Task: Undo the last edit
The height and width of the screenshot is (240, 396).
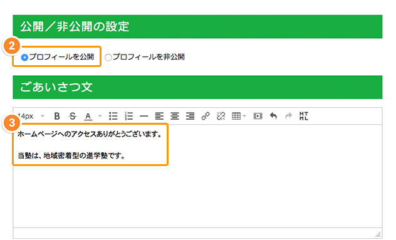Action: (x=273, y=116)
